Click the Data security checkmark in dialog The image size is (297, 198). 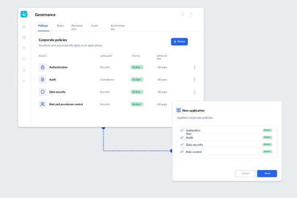click(182, 144)
